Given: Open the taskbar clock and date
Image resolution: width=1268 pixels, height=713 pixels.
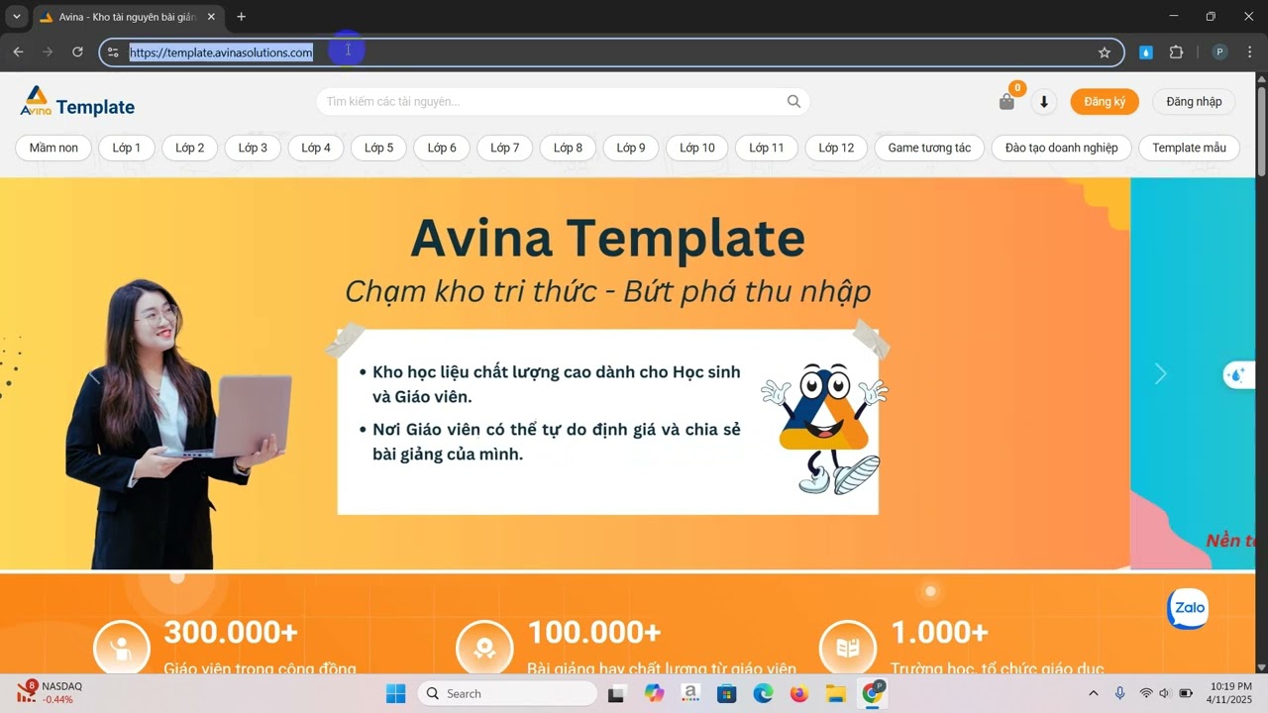Looking at the screenshot, I should pyautogui.click(x=1230, y=693).
